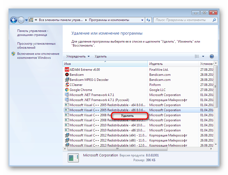This screenshot has width=228, height=175.
Task: Refresh the address bar location
Action: tap(148, 20)
